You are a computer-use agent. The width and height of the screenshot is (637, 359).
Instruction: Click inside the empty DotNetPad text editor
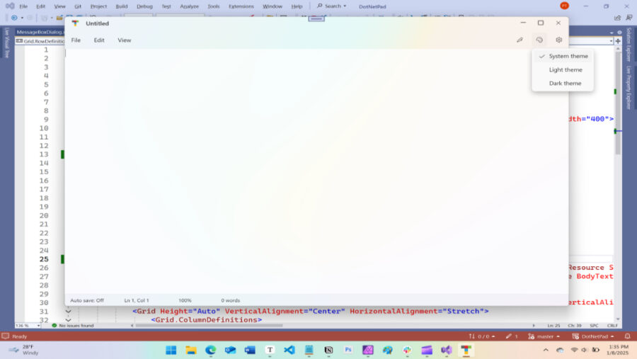(x=316, y=171)
